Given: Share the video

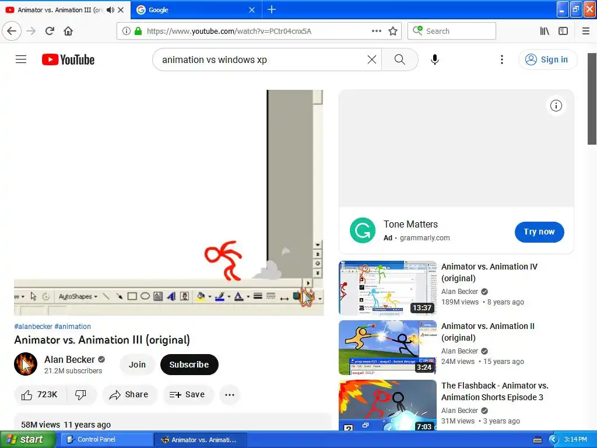Looking at the screenshot, I should click(129, 395).
